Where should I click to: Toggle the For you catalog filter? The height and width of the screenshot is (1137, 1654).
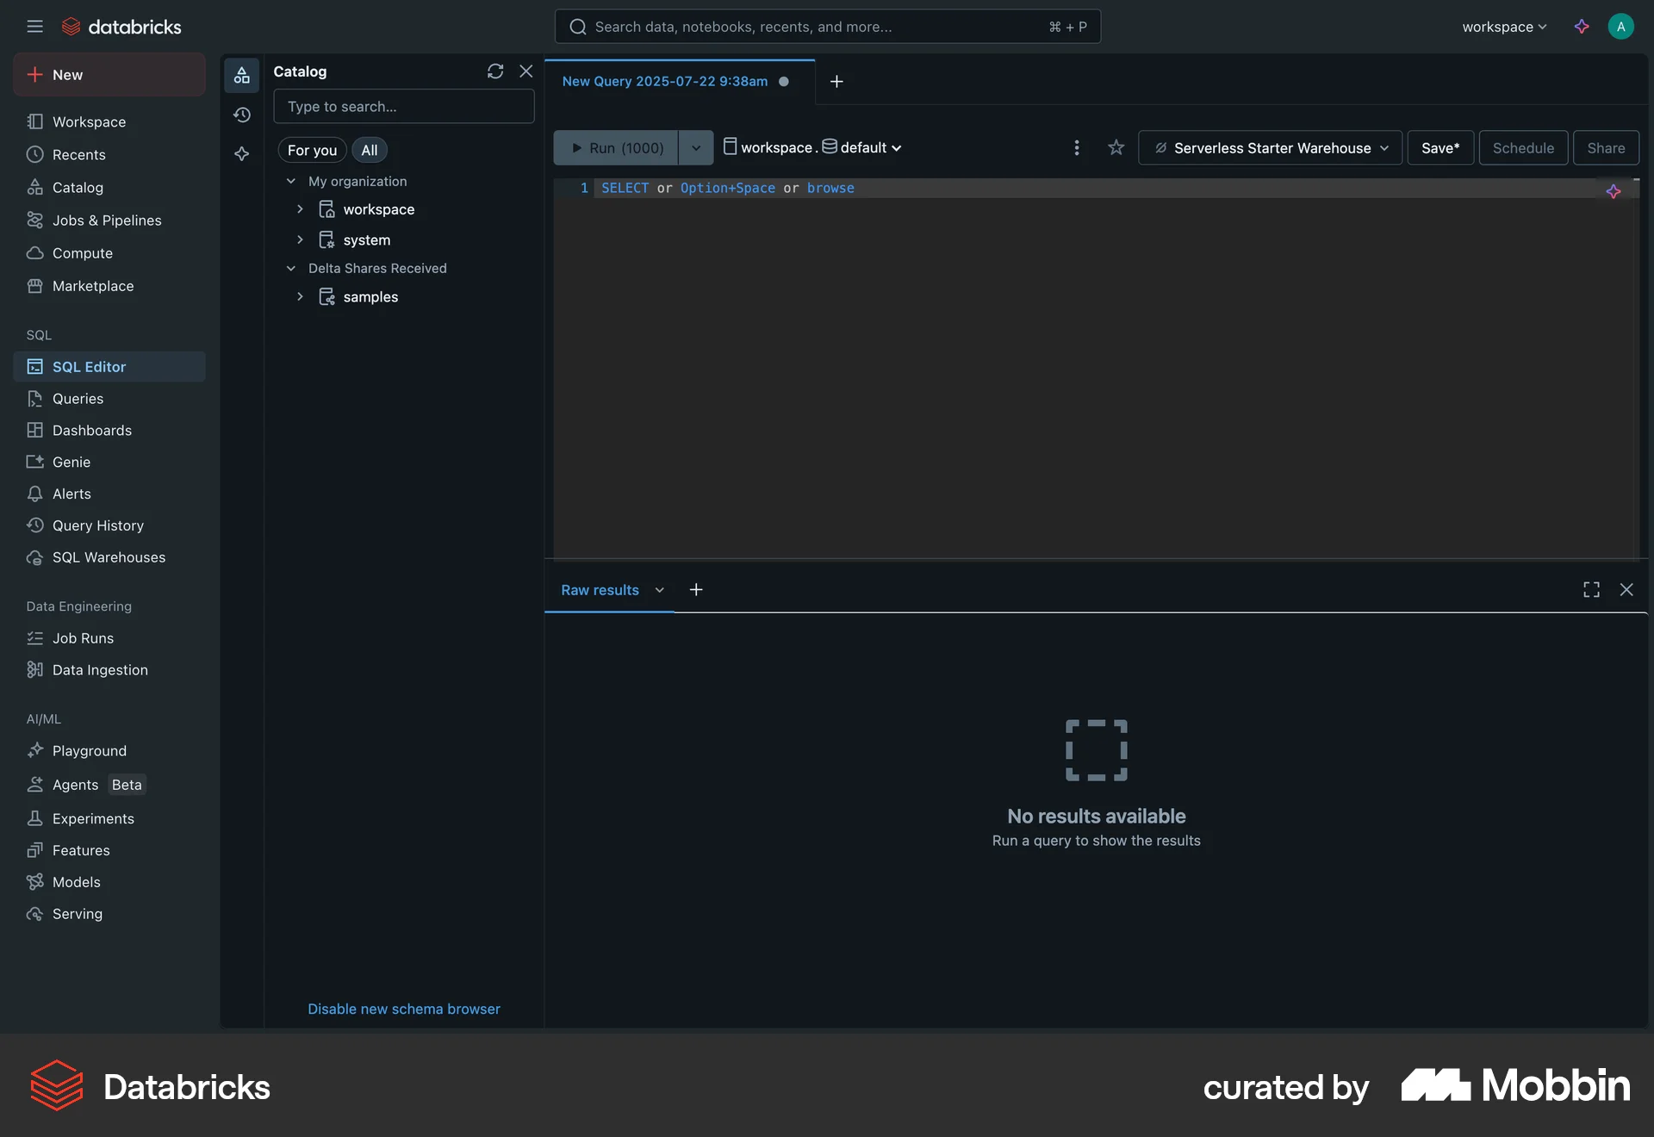click(312, 150)
